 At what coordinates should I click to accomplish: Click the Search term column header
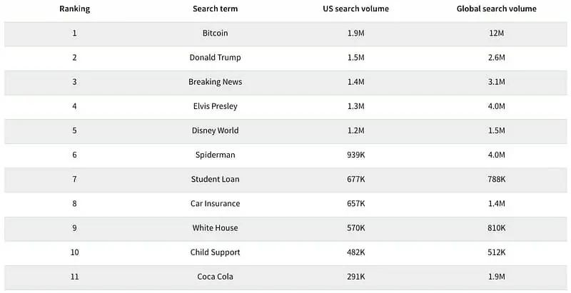pyautogui.click(x=215, y=9)
